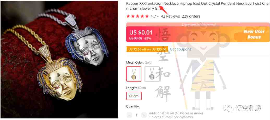Image resolution: width=270 pixels, height=120 pixels.
Task: Click the fifth red rating star
Action: click(147, 16)
